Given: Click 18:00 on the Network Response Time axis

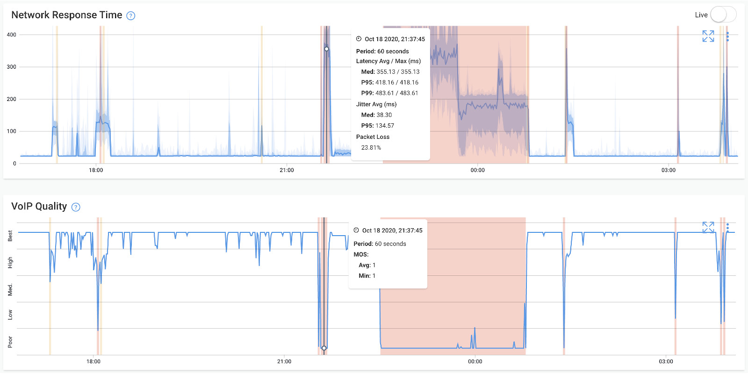Looking at the screenshot, I should 96,170.
